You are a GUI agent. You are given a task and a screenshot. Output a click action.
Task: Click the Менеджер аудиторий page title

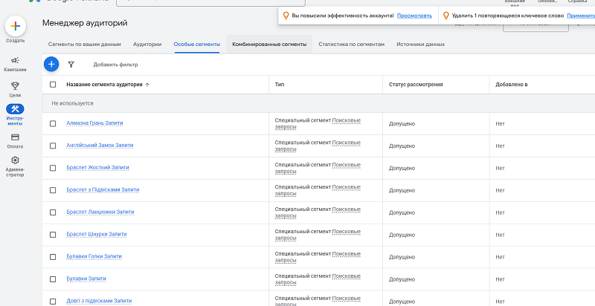click(x=85, y=23)
